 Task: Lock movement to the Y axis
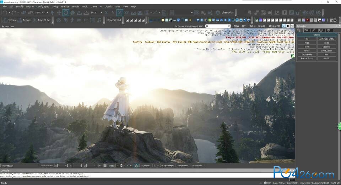click(x=113, y=13)
